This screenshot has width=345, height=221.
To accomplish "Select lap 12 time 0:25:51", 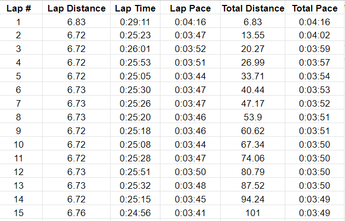I will (135, 172).
